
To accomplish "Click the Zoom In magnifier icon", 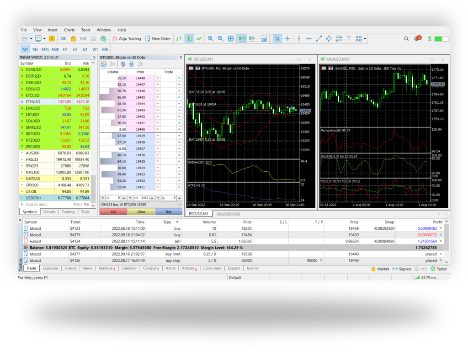I will pyautogui.click(x=211, y=39).
